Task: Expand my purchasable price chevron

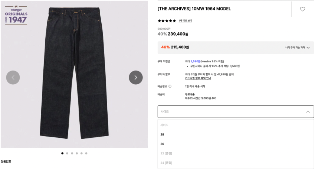Action: 308,48
